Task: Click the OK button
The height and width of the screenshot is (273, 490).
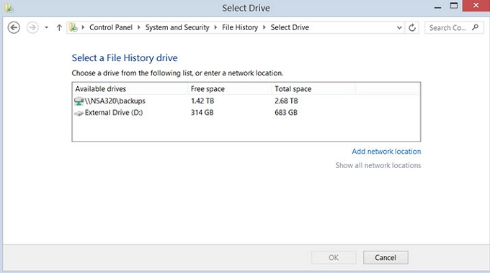Action: [x=334, y=258]
